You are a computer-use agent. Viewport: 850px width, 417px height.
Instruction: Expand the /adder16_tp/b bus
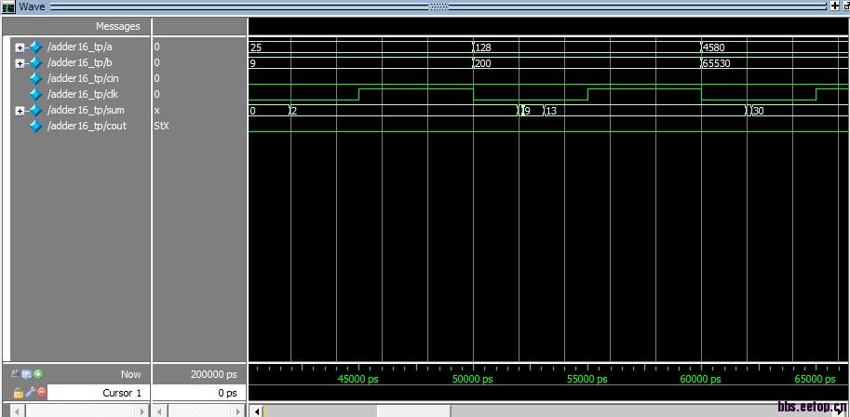pyautogui.click(x=20, y=63)
